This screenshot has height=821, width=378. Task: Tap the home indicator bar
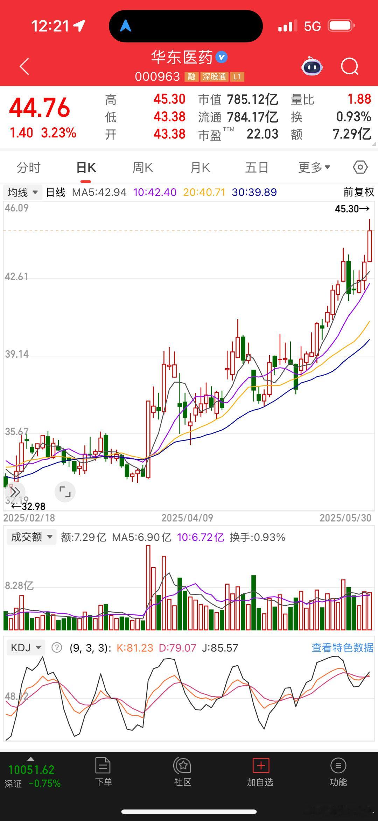tap(189, 812)
